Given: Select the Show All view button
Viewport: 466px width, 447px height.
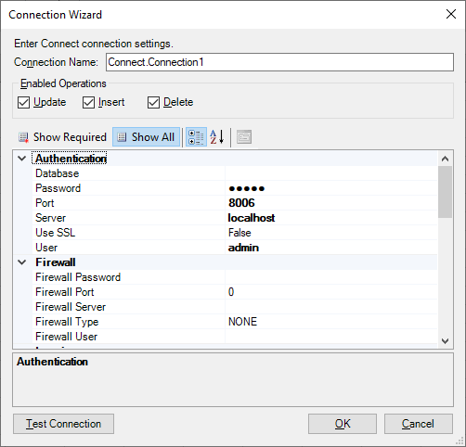Looking at the screenshot, I should 146,137.
